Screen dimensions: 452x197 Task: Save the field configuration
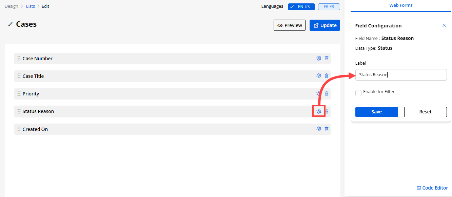pyautogui.click(x=376, y=112)
